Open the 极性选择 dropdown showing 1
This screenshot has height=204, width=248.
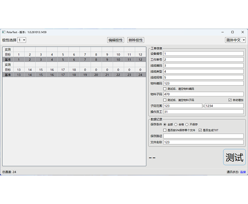pyautogui.click(x=22, y=40)
